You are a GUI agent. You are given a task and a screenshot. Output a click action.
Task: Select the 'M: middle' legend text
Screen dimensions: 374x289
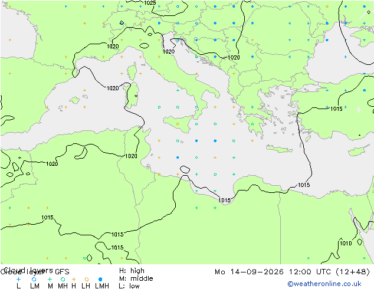pos(136,278)
